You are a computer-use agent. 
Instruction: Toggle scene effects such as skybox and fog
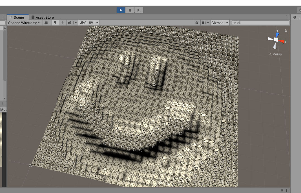point(70,23)
